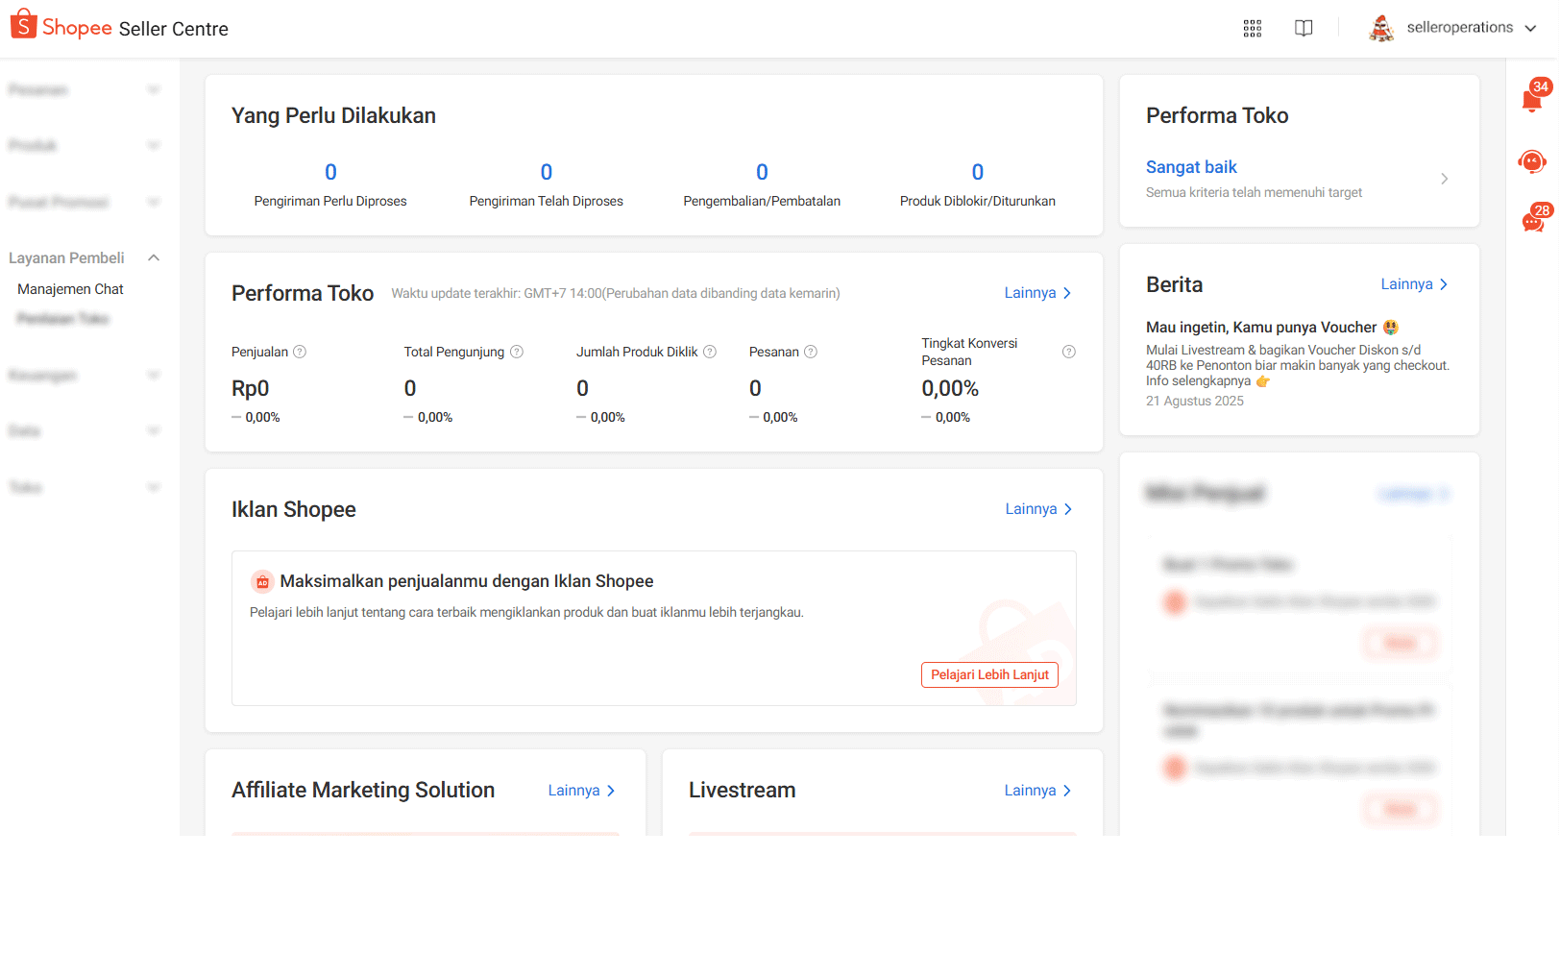1560x953 pixels.
Task: Click the help icon beside Pesanan
Action: [x=811, y=352]
